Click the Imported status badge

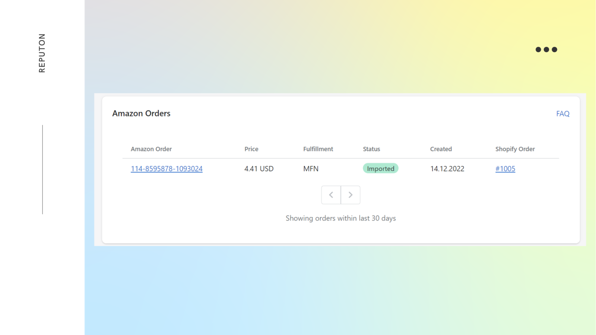[x=380, y=168]
